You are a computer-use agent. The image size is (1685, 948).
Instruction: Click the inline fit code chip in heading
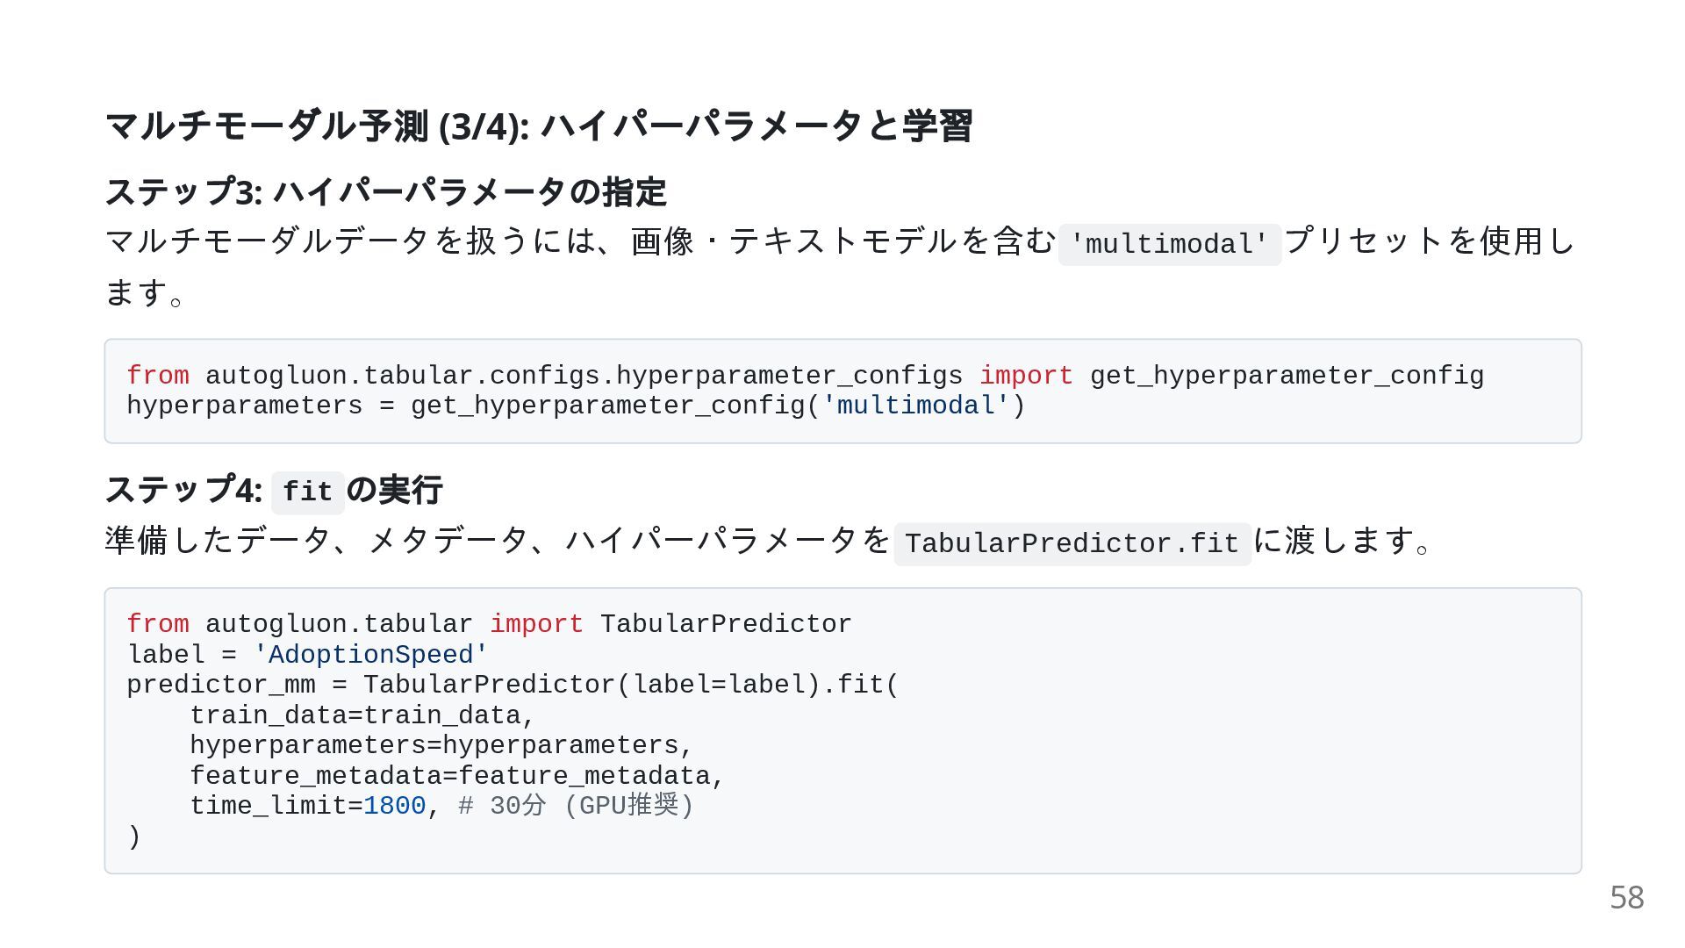(x=307, y=492)
